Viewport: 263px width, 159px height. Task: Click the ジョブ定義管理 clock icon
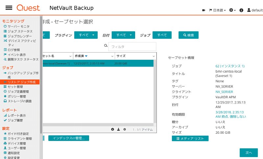[x=5, y=91]
